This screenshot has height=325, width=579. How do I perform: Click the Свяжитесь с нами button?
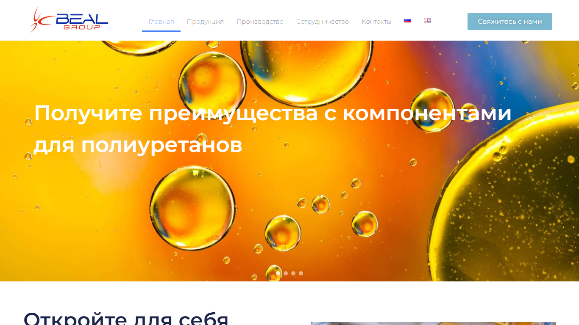(x=510, y=22)
